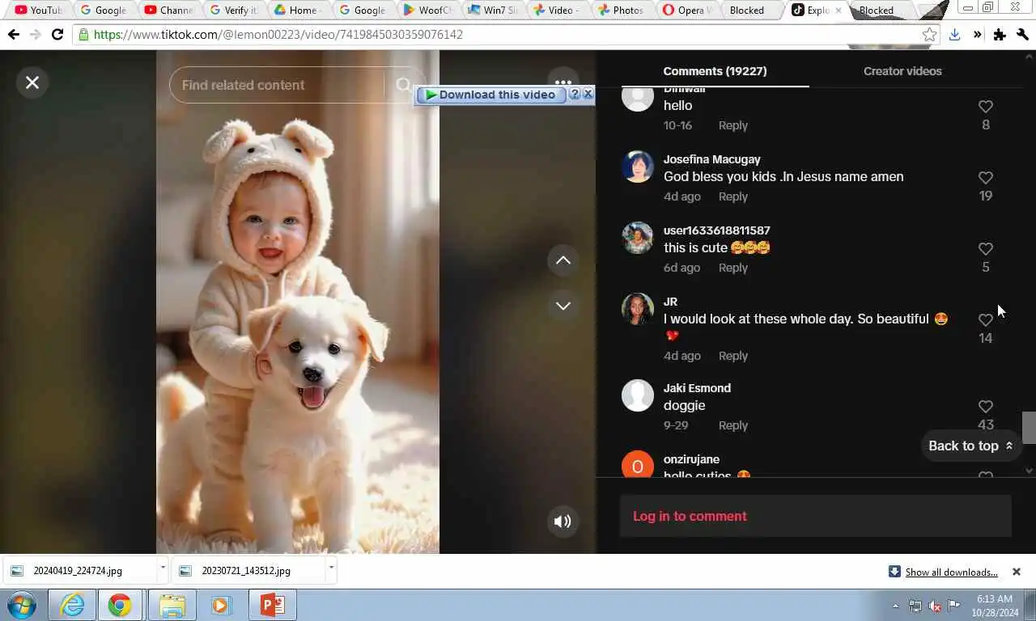Click muted volume icon in system tray
The image size is (1036, 621).
(935, 606)
